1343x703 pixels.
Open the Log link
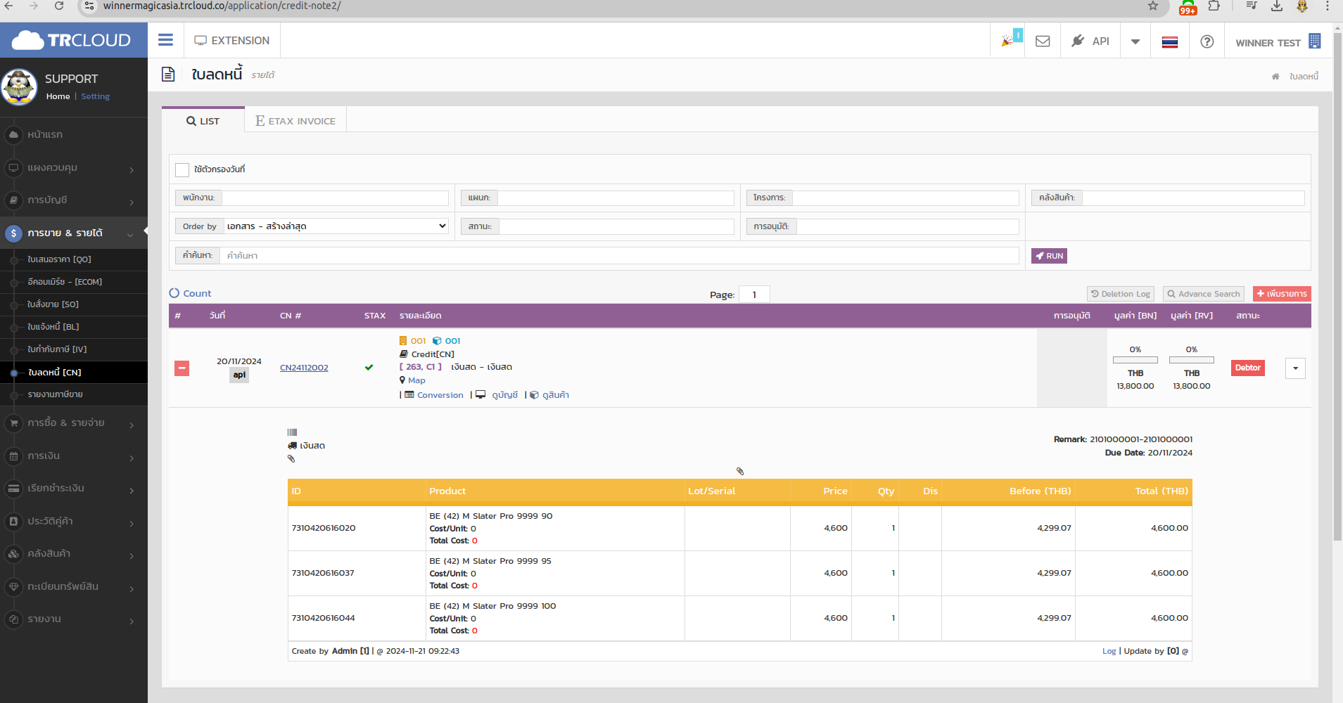pyautogui.click(x=1109, y=651)
